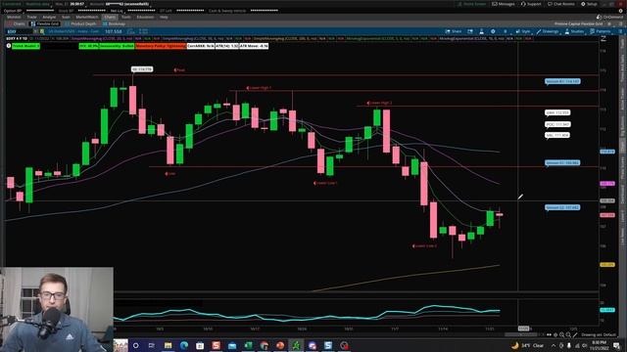The image size is (627, 352).
Task: Open the Setup menu
Action: (x=590, y=4)
